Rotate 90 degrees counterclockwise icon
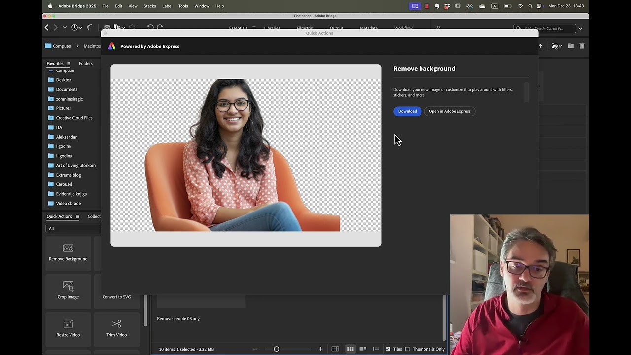Image resolution: width=631 pixels, height=355 pixels. 150,28
